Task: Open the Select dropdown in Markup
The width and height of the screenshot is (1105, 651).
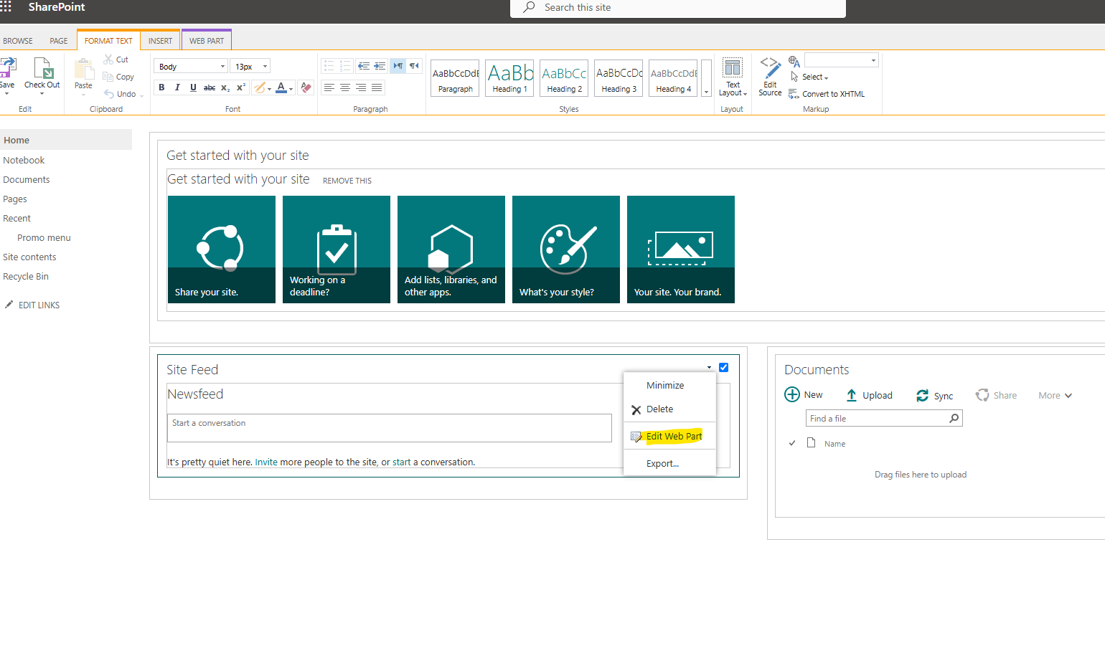Action: coord(814,77)
